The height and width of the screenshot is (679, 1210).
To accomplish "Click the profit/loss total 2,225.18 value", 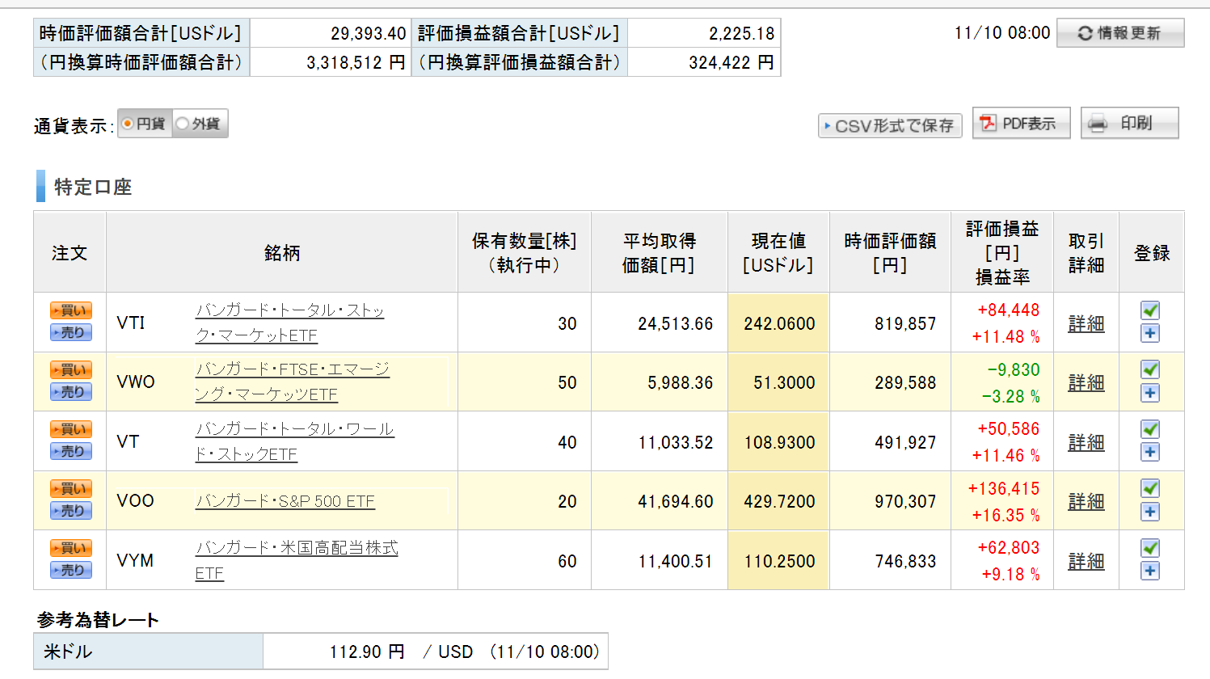I will click(x=742, y=34).
